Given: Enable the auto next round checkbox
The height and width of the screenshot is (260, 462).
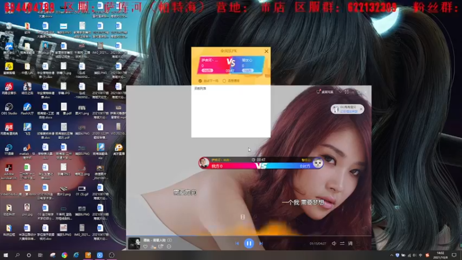Looking at the screenshot, I should pyautogui.click(x=200, y=81).
